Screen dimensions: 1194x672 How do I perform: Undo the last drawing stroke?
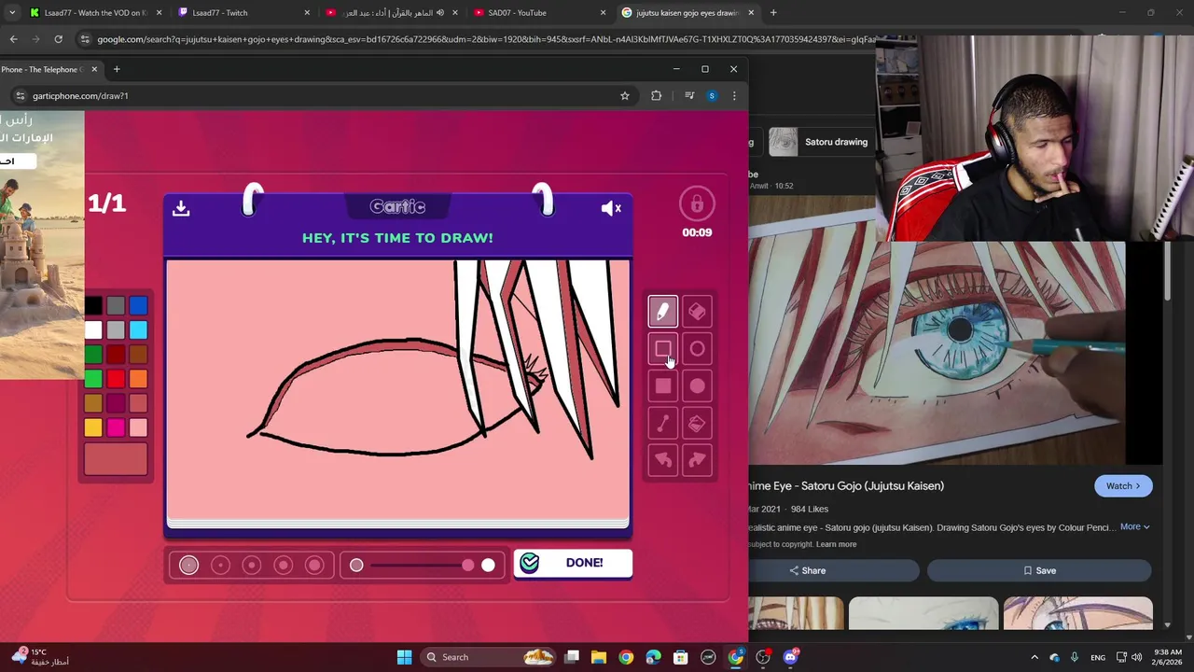click(x=663, y=460)
